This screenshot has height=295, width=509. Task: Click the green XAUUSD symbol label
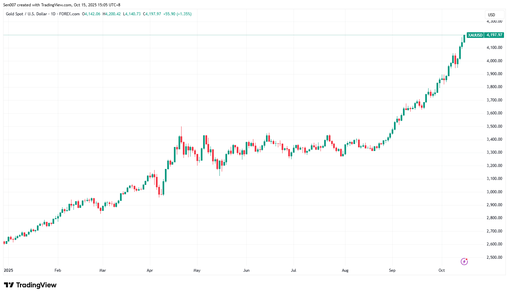475,35
